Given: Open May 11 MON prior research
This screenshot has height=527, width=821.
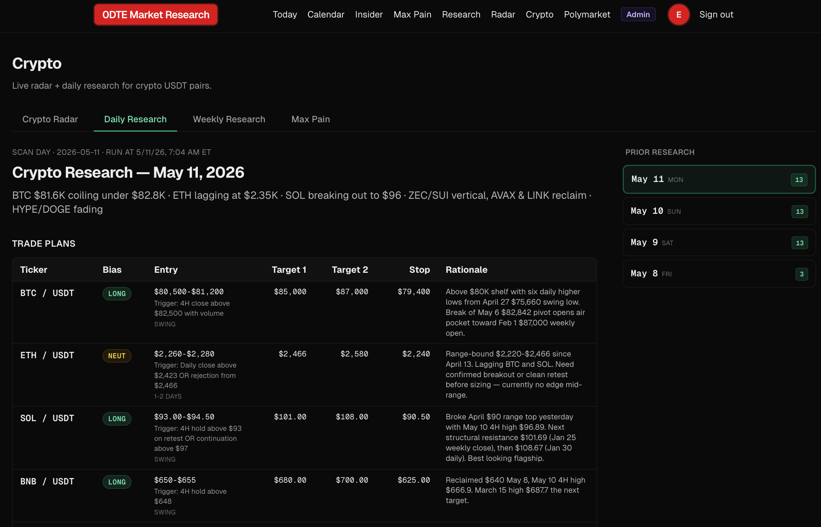Looking at the screenshot, I should coord(719,179).
